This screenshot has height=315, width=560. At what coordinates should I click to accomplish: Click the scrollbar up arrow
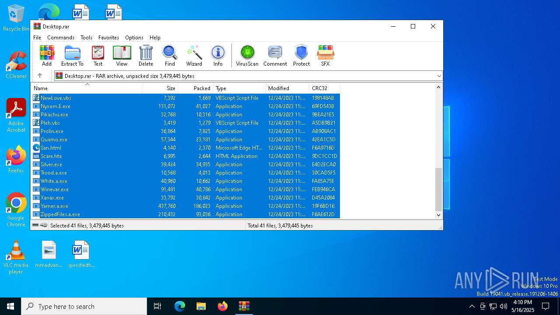pyautogui.click(x=439, y=87)
